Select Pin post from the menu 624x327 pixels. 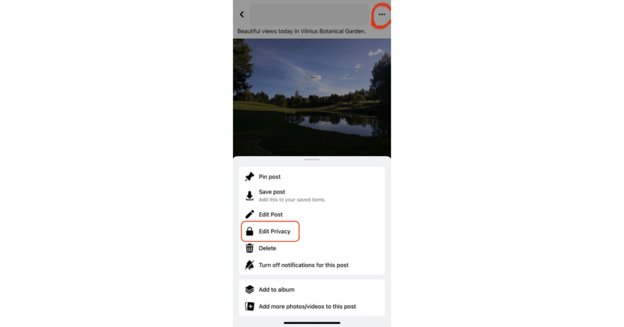point(311,176)
